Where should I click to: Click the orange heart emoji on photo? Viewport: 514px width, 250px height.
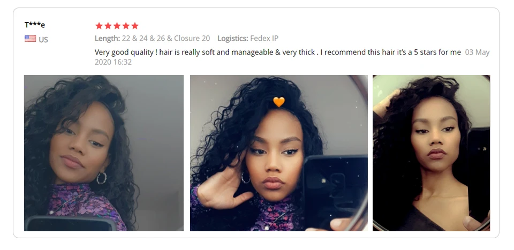point(279,102)
